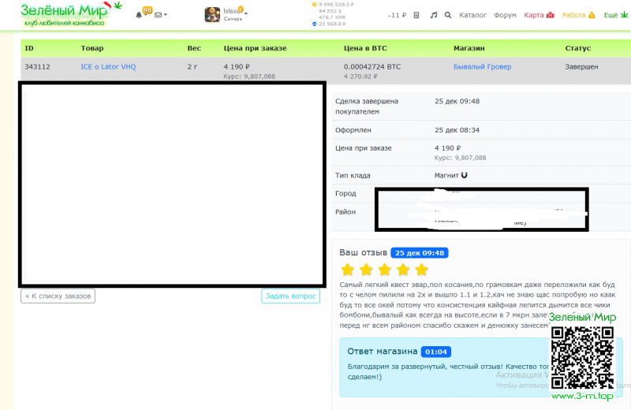Click the user avatar image
Screen dimensions: 631x410
(x=212, y=15)
